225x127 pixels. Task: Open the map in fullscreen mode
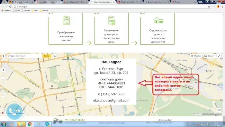(219, 56)
